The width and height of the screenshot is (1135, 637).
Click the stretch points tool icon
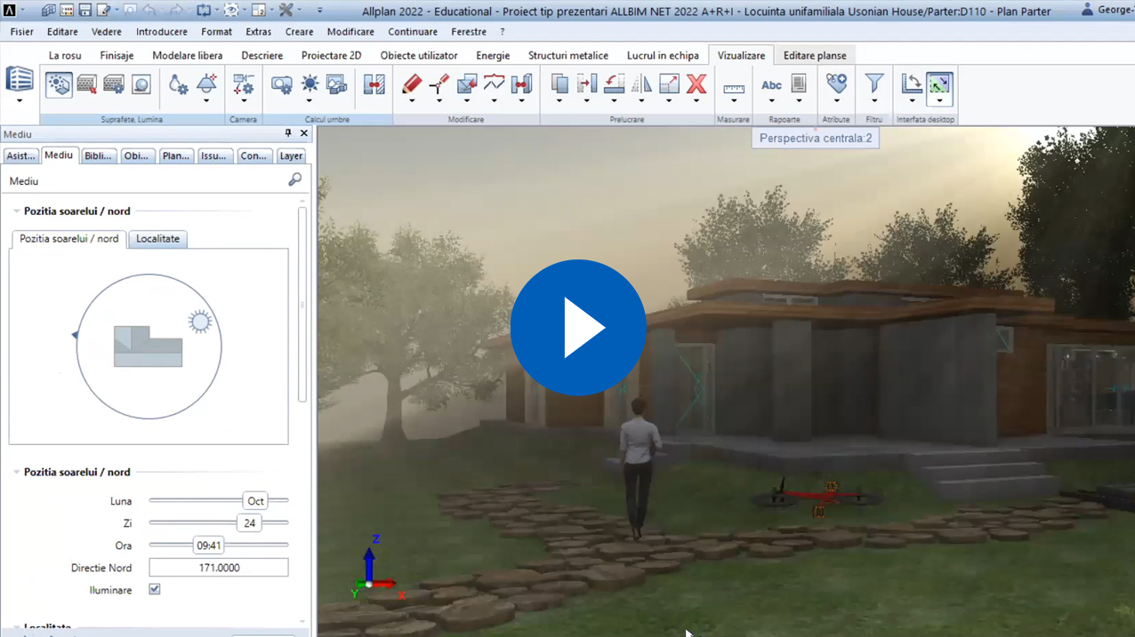(x=439, y=84)
